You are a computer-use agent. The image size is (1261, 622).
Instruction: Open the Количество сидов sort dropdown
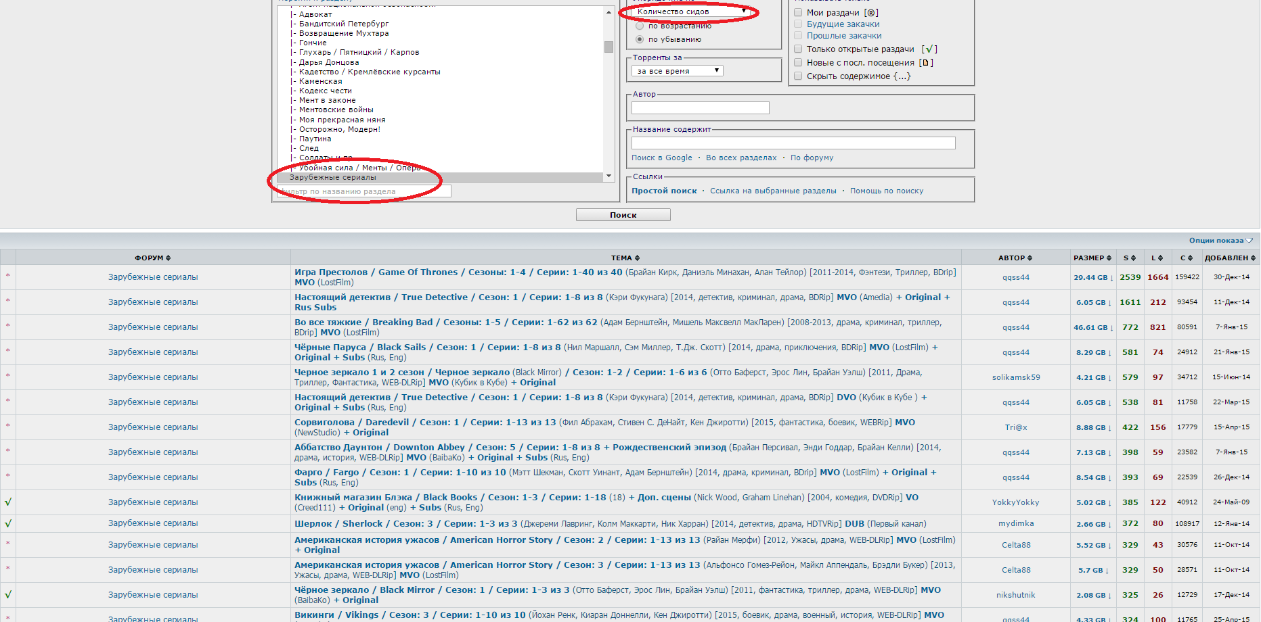coord(690,11)
